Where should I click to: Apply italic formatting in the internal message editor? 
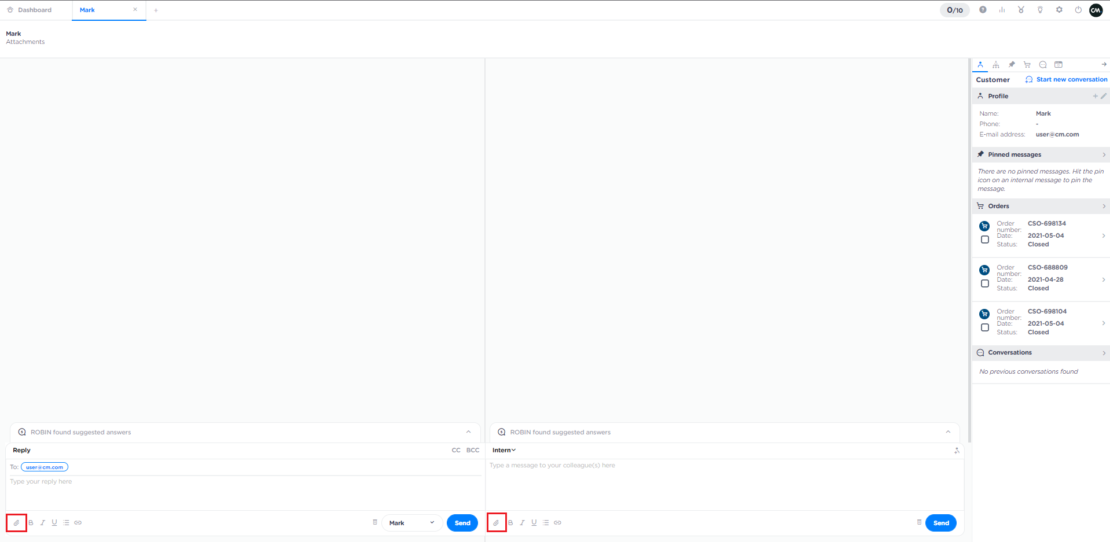(522, 522)
